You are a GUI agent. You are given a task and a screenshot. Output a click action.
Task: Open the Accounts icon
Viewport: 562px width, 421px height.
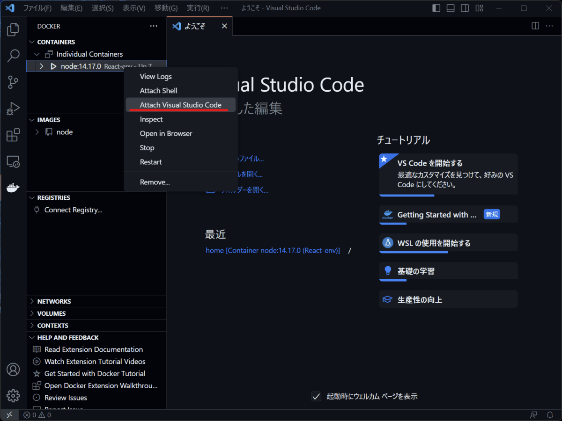[x=13, y=369]
